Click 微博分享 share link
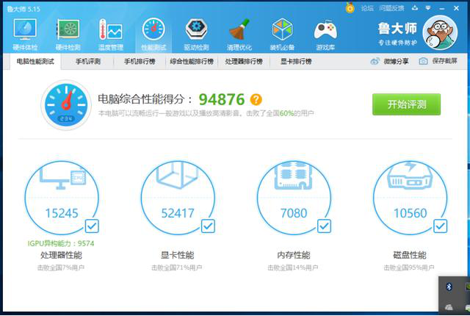The image size is (470, 316). coord(390,62)
